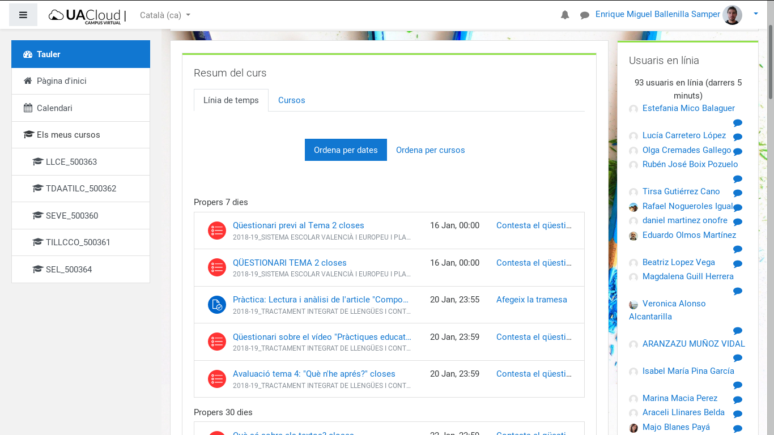Message Magdalena Guill Herrera via chat icon
This screenshot has height=435, width=774.
pos(738,291)
